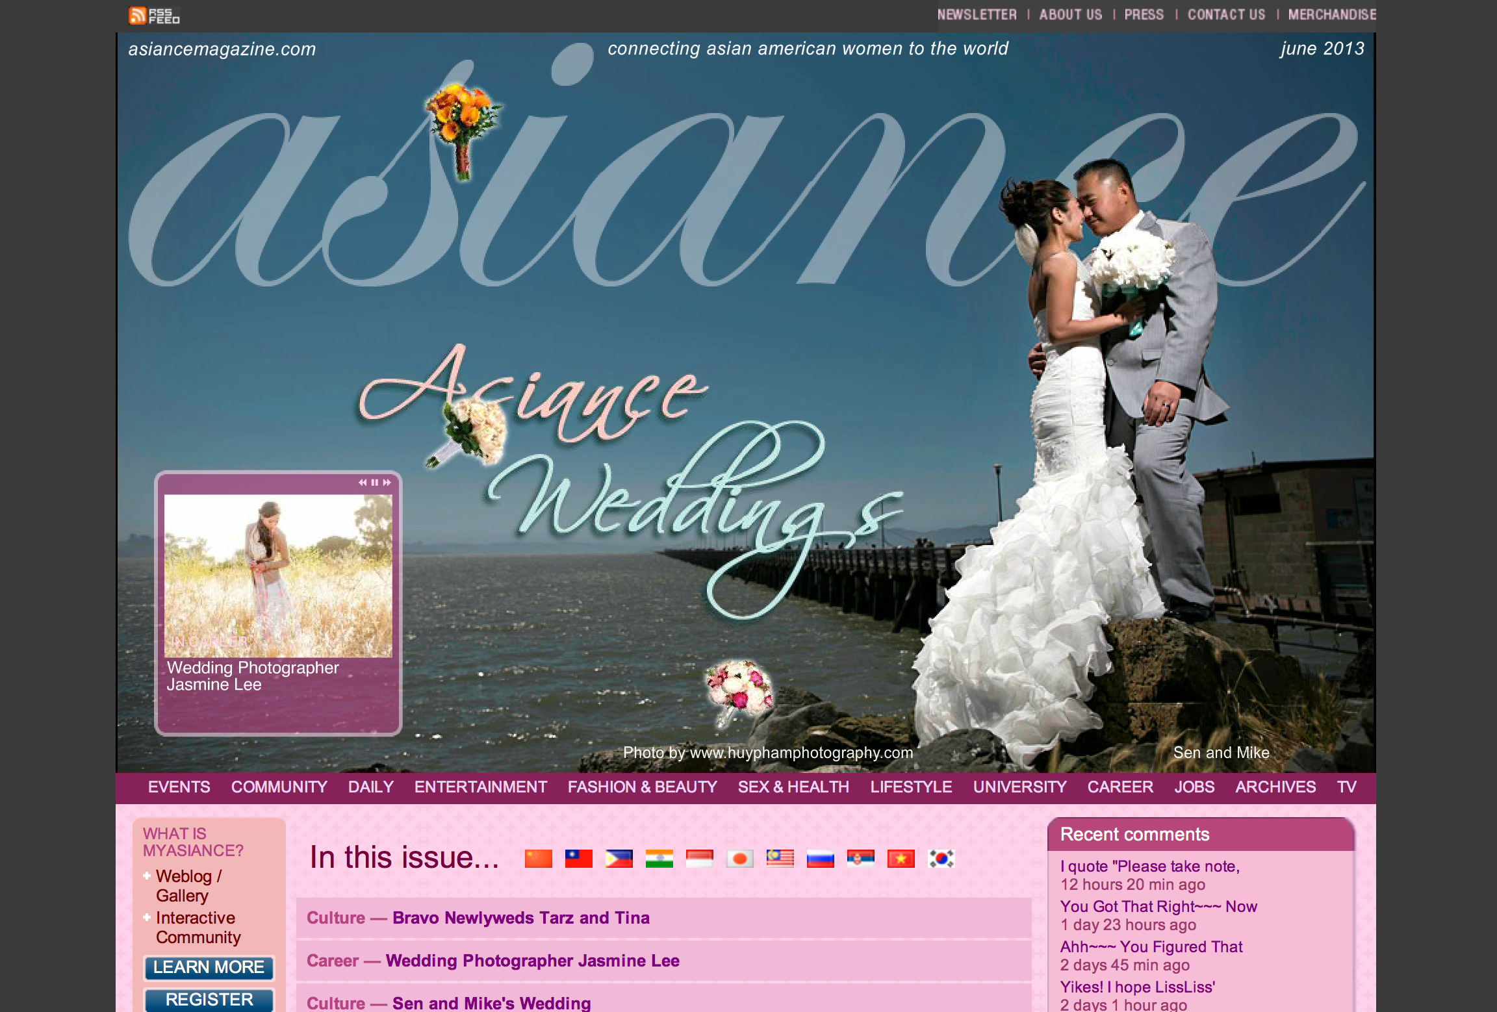
Task: Skip to next slide in slideshow
Action: click(x=387, y=483)
